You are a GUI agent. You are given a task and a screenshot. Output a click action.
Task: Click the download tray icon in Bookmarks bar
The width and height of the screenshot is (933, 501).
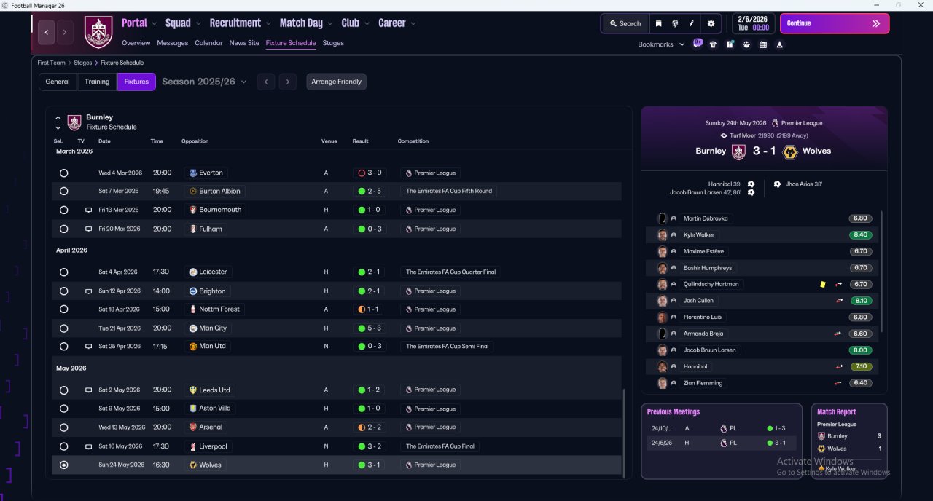(780, 44)
